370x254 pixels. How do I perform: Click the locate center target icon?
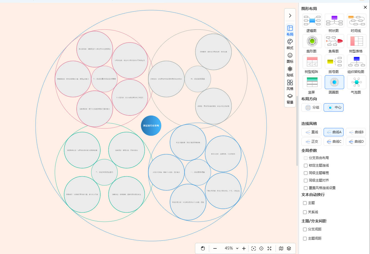click(261, 248)
